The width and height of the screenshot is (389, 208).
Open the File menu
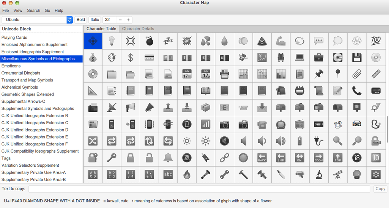point(5,10)
